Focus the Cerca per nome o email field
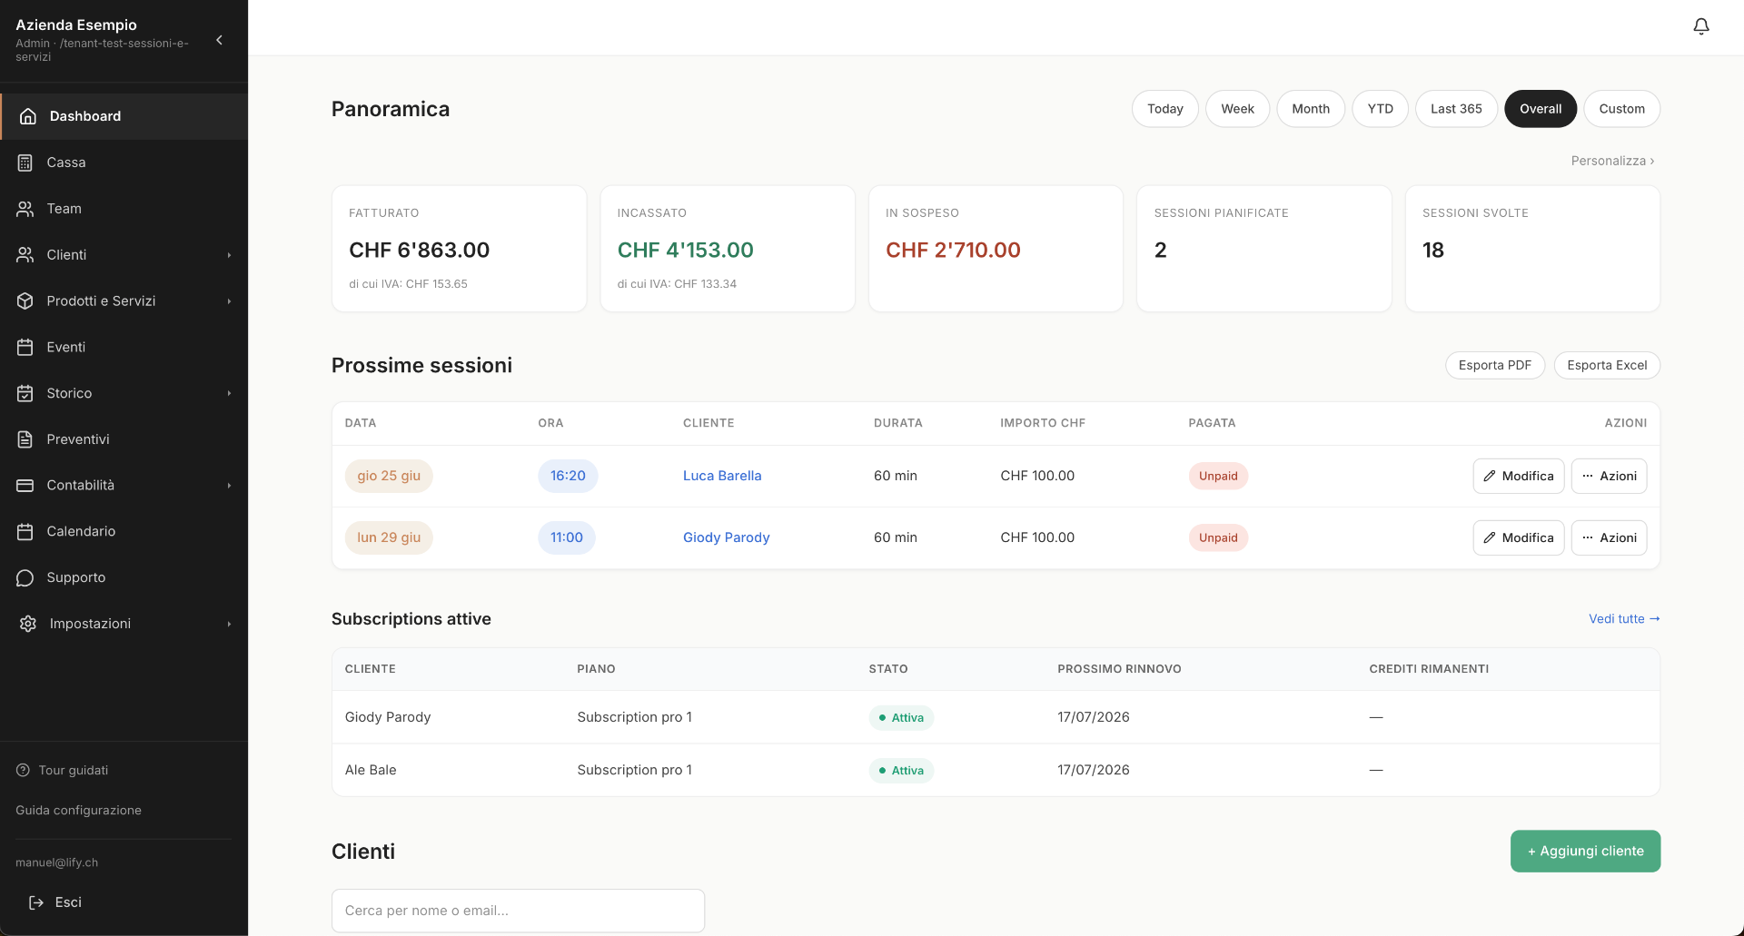The width and height of the screenshot is (1744, 936). click(518, 911)
